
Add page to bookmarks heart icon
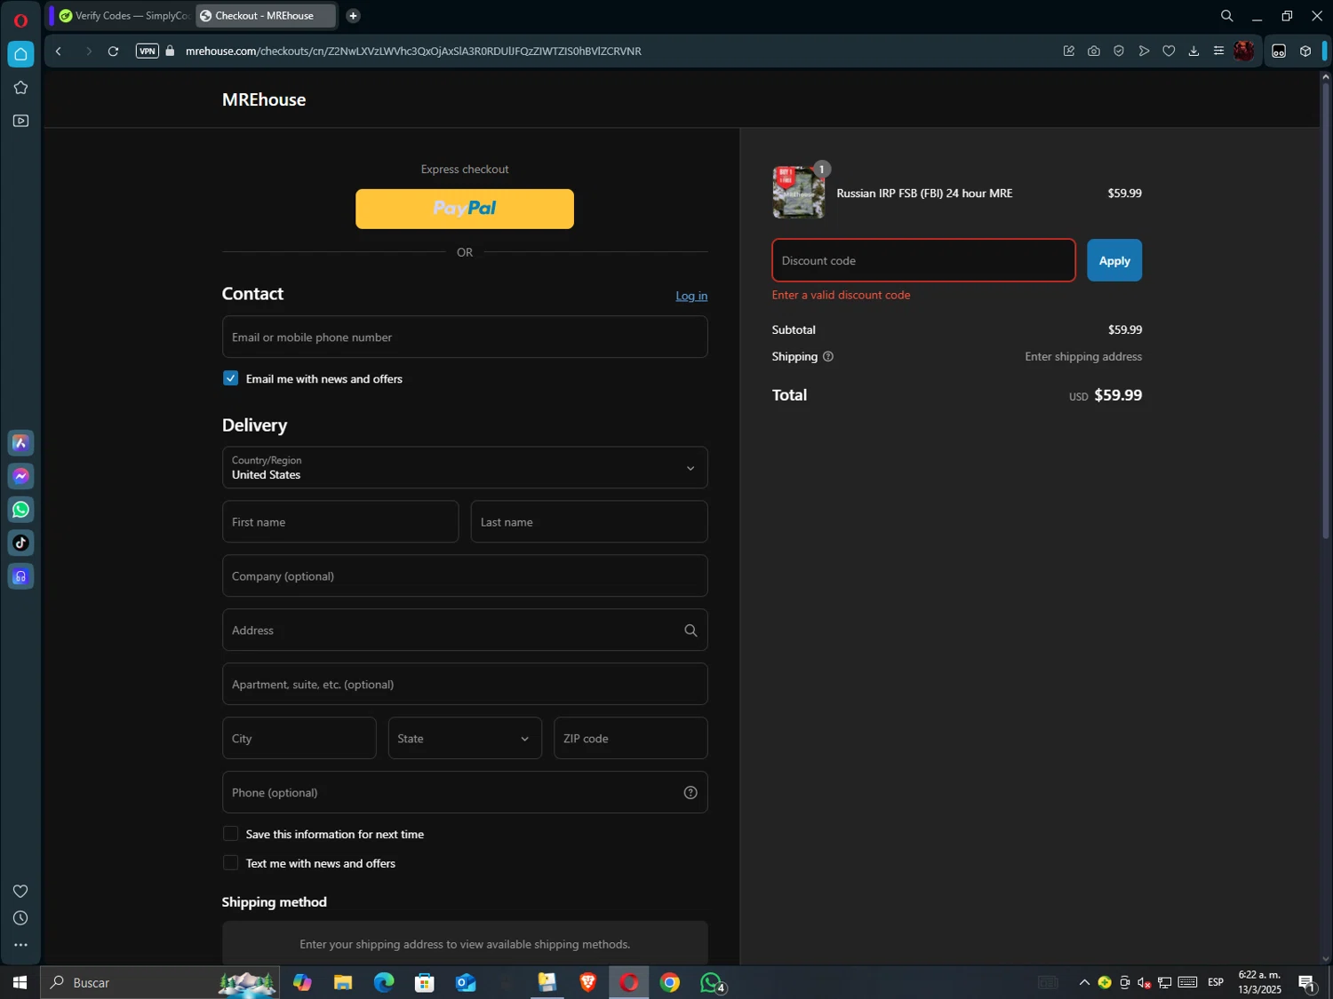[1169, 52]
